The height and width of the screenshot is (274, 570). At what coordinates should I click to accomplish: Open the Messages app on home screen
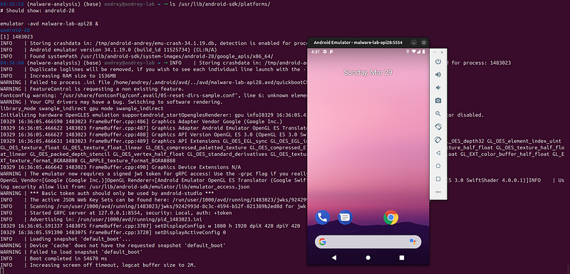coord(345,217)
